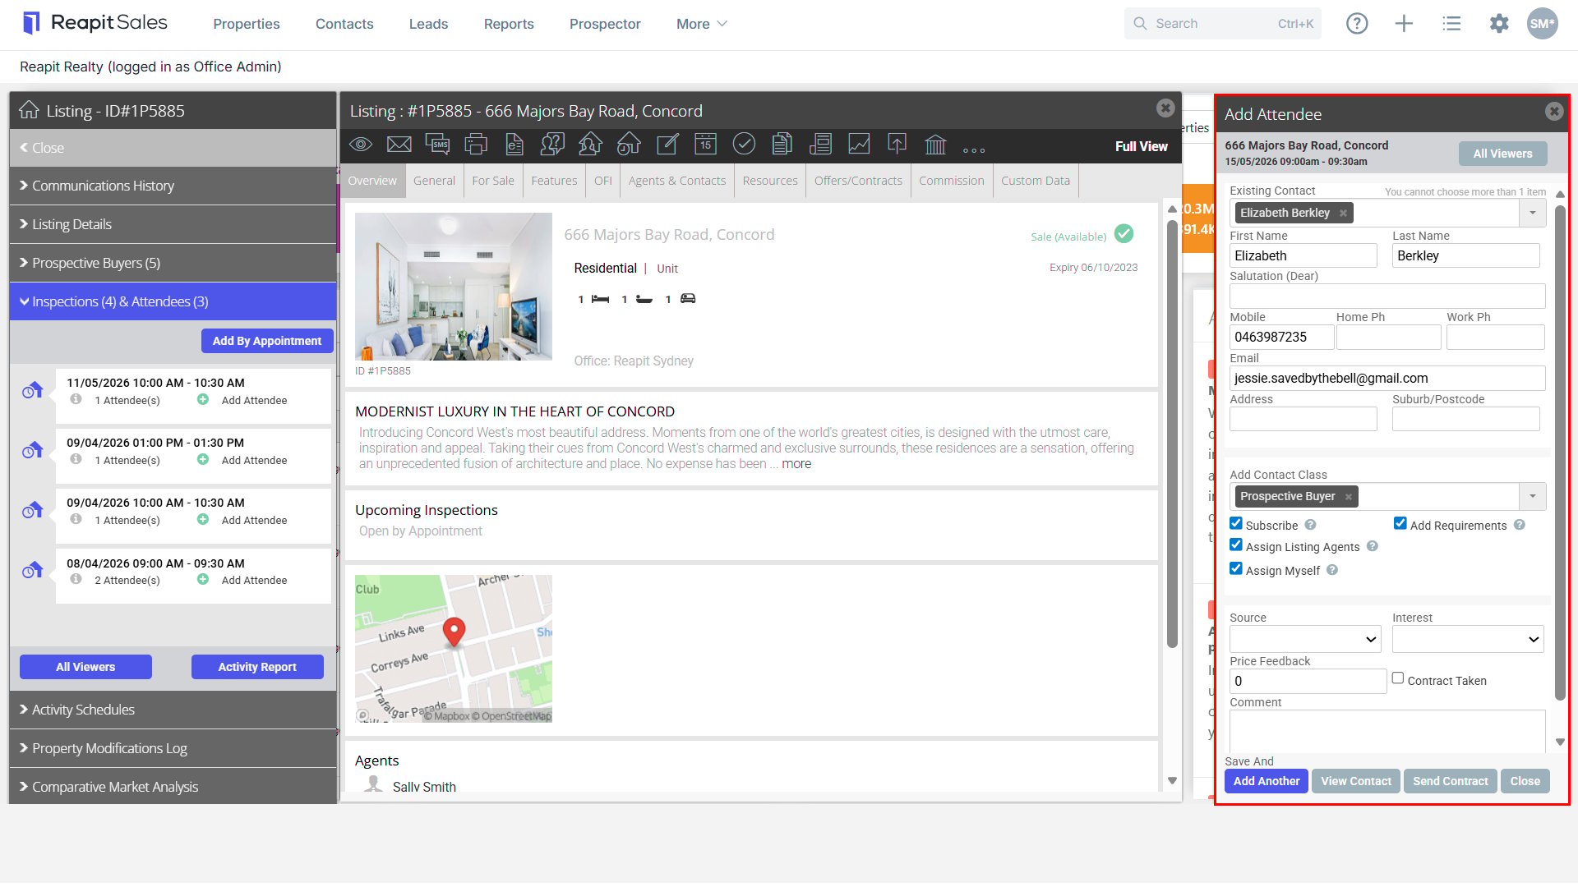This screenshot has width=1578, height=887.
Task: Toggle the Assign Myself checkbox
Action: coord(1236,568)
